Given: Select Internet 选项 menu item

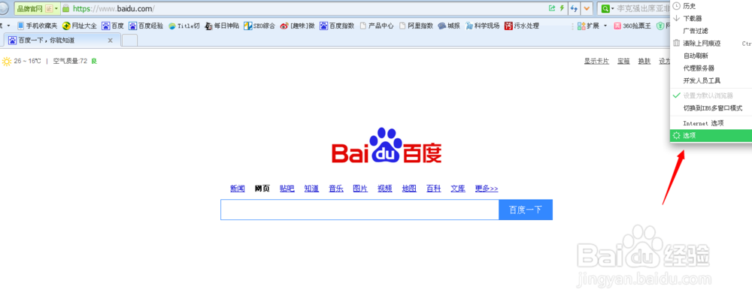Looking at the screenshot, I should point(711,123).
